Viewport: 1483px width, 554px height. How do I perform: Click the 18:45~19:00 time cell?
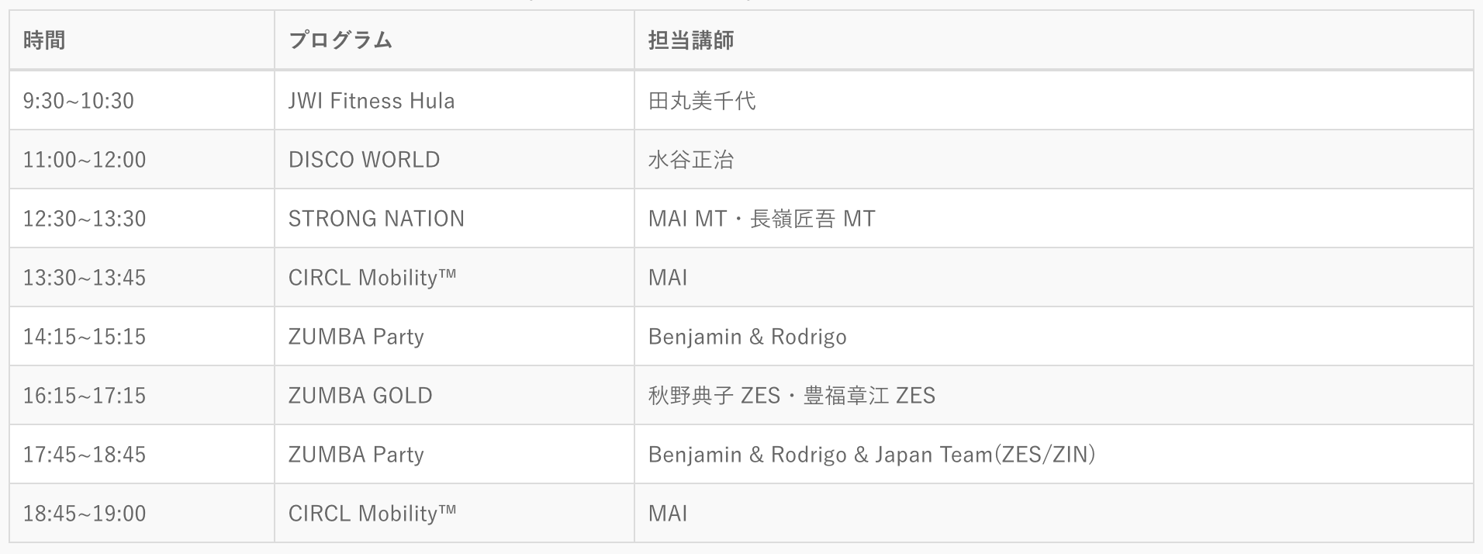84,514
